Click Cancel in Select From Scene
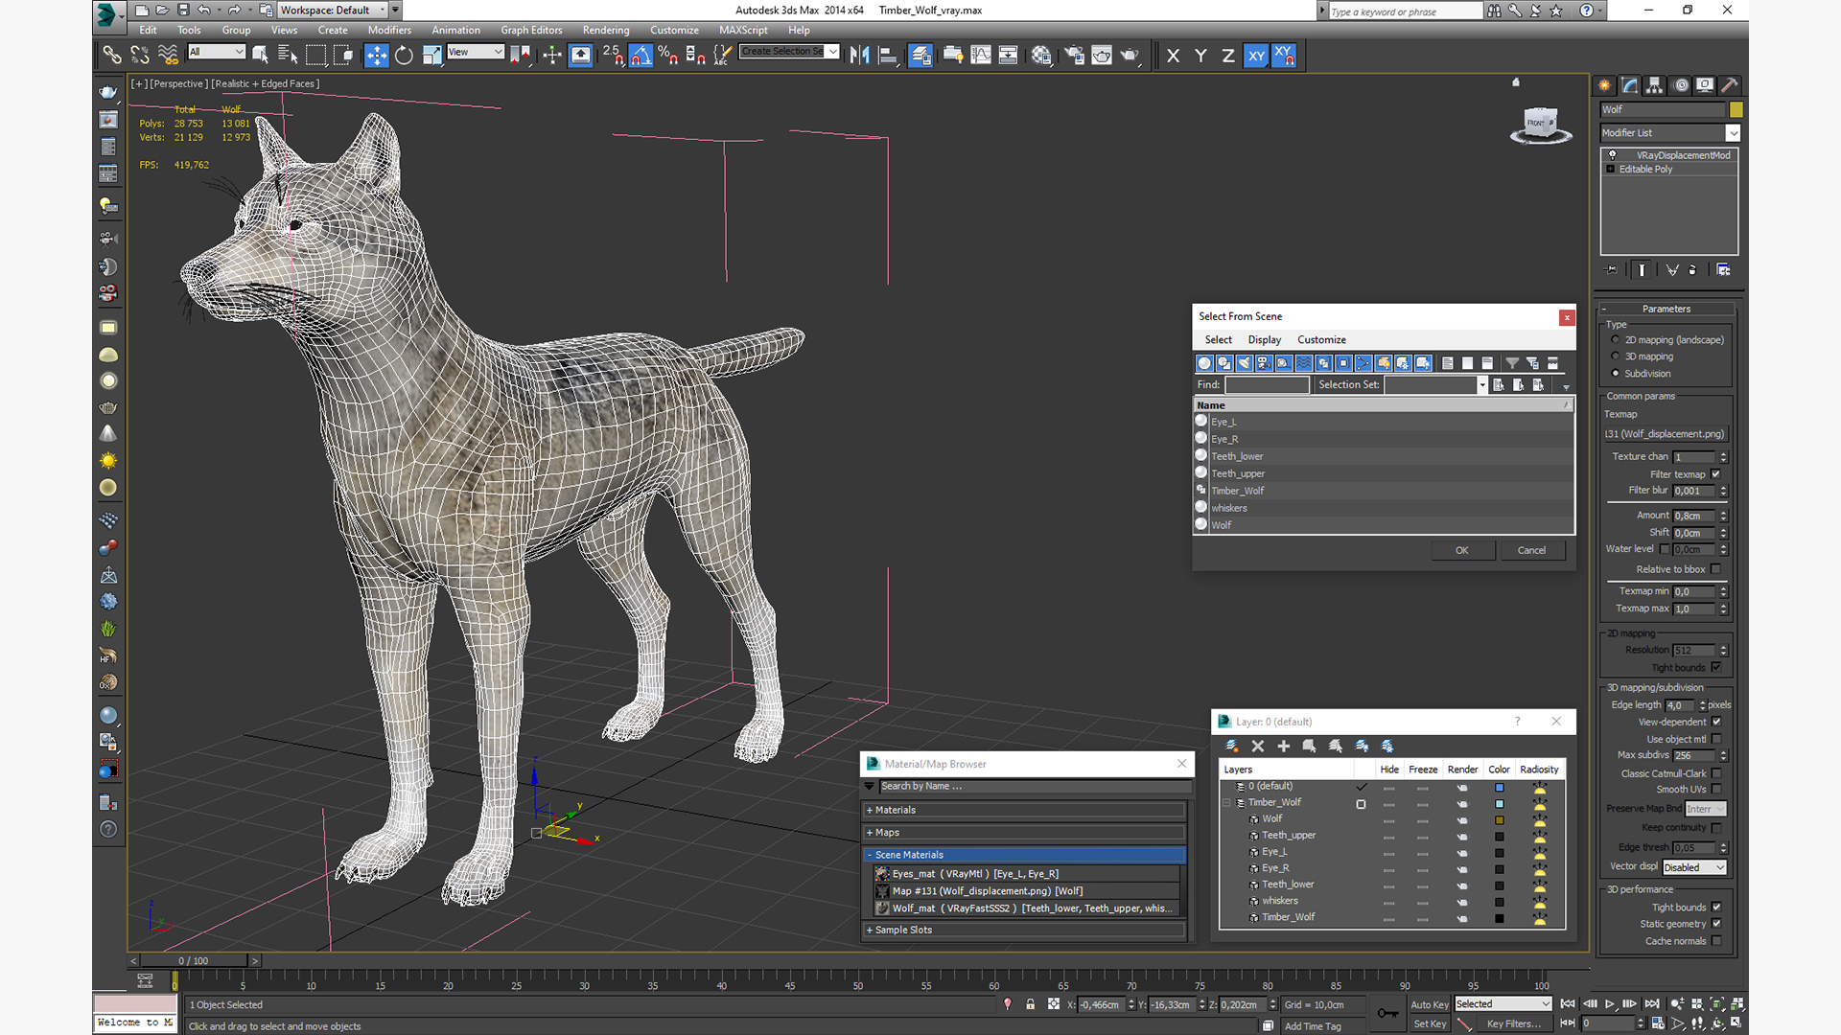The height and width of the screenshot is (1035, 1841). [1531, 550]
